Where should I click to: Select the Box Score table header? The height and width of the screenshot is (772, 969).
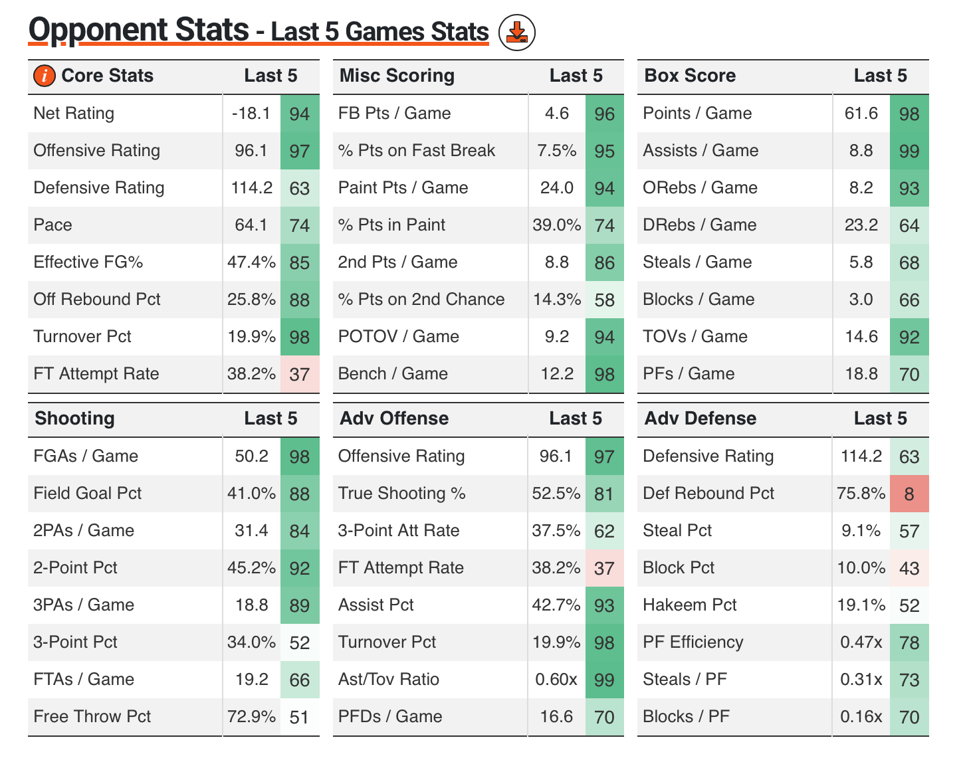690,76
